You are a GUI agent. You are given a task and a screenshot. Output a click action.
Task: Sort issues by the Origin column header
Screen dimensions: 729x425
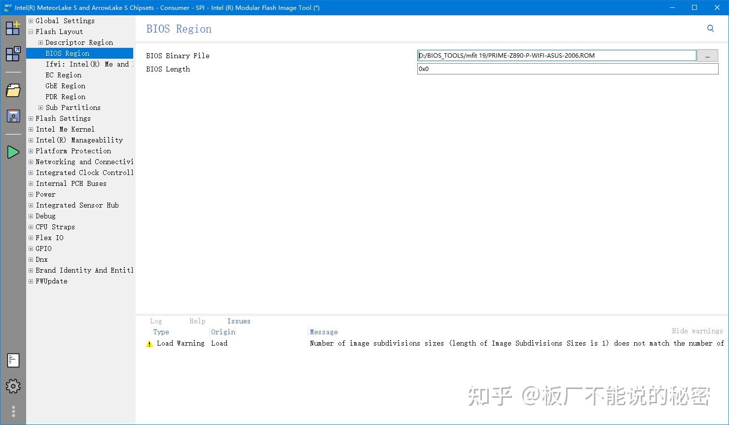pyautogui.click(x=223, y=332)
